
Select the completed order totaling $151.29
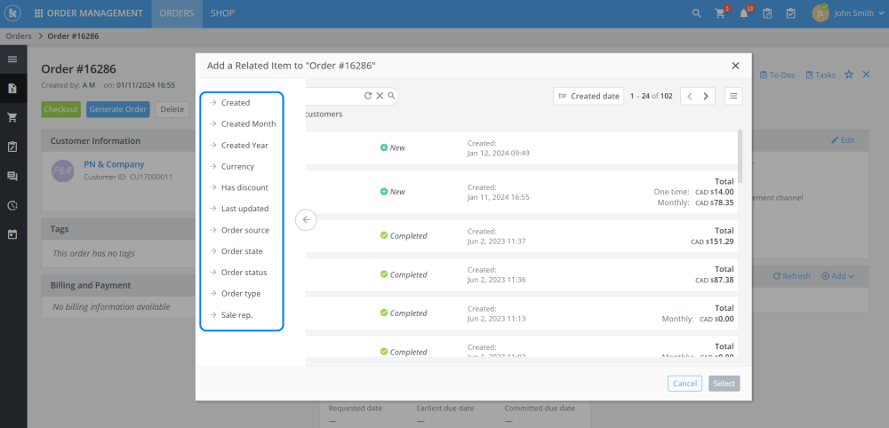[x=522, y=236]
